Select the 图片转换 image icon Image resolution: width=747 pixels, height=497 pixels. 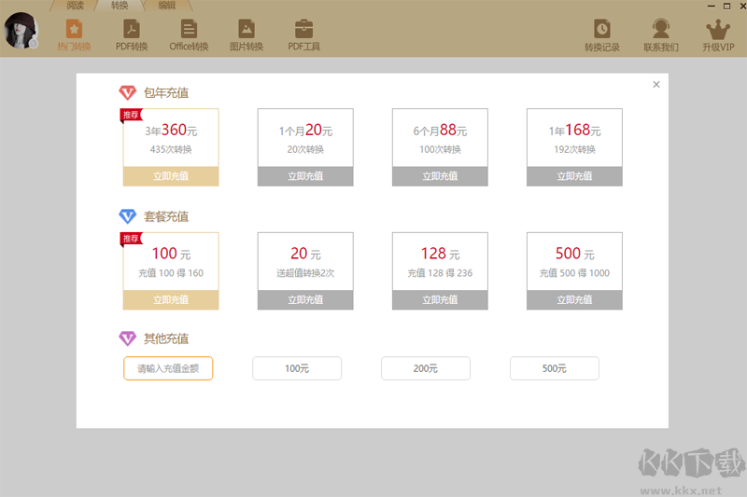[x=247, y=29]
